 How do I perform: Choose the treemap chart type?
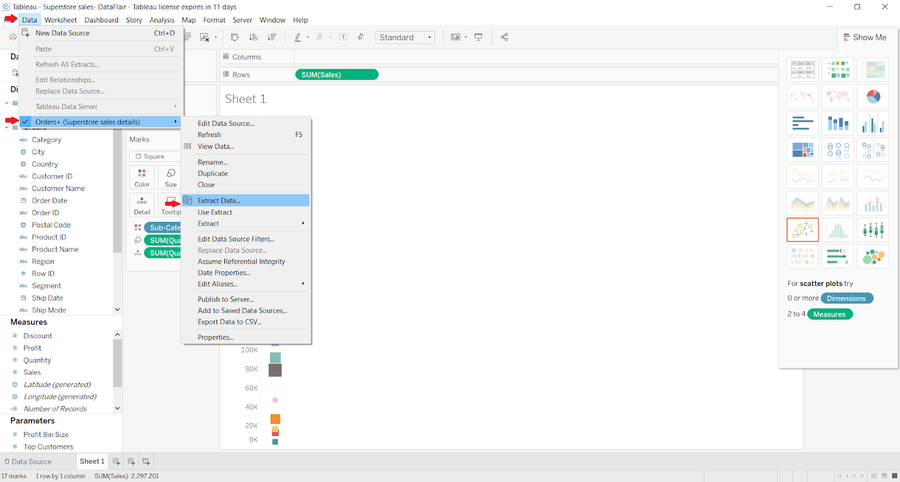803,150
